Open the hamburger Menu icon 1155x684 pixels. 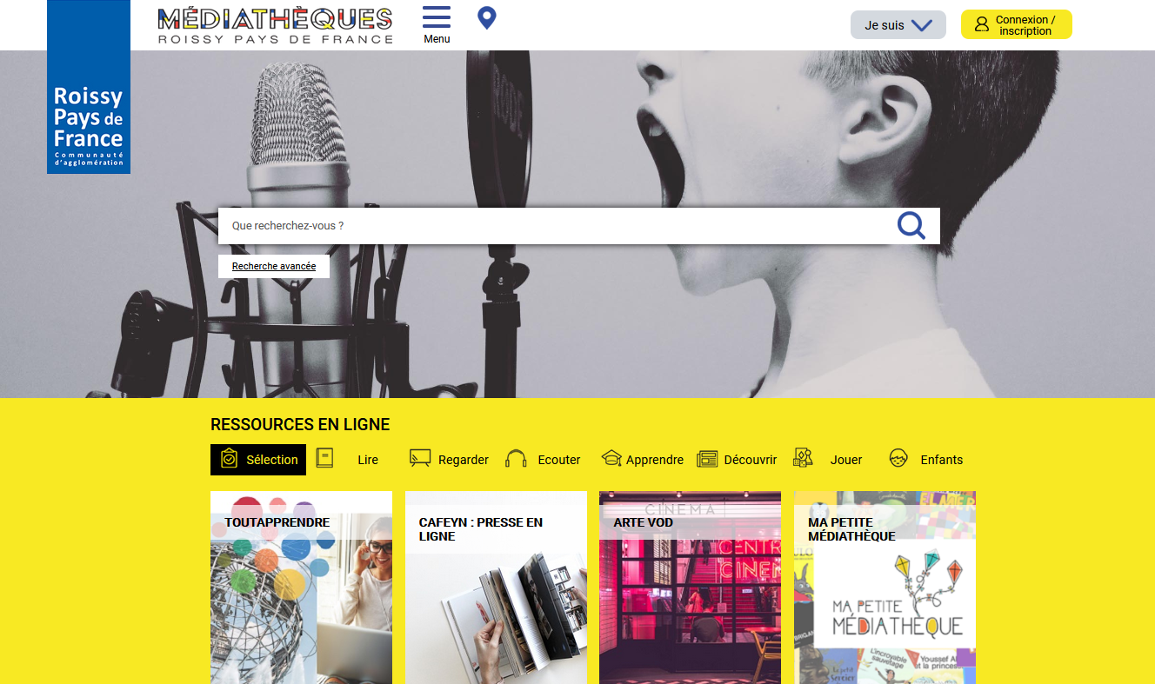[x=437, y=17]
